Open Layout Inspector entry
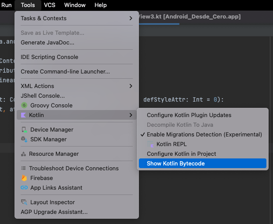Image resolution: width=273 pixels, height=224 pixels. 76,202
